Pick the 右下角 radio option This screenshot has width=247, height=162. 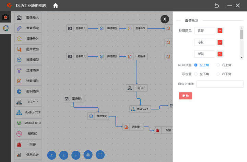[x=218, y=74]
